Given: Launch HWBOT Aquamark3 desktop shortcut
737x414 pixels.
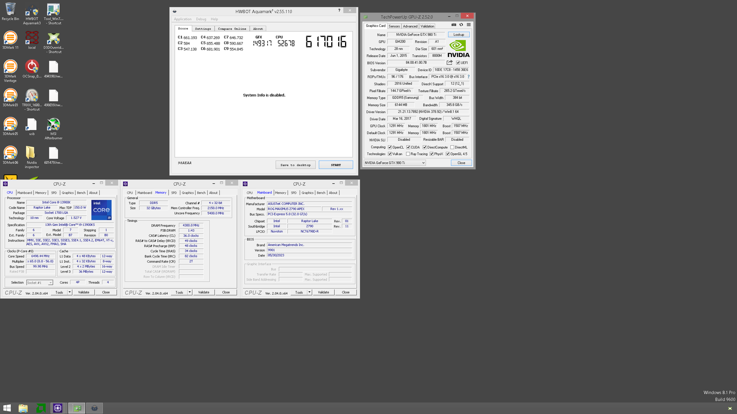Looking at the screenshot, I should click(32, 13).
